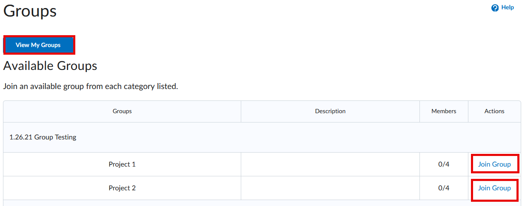The width and height of the screenshot is (522, 206).
Task: Click the 'Join an available group' instruction text
Action: point(90,86)
